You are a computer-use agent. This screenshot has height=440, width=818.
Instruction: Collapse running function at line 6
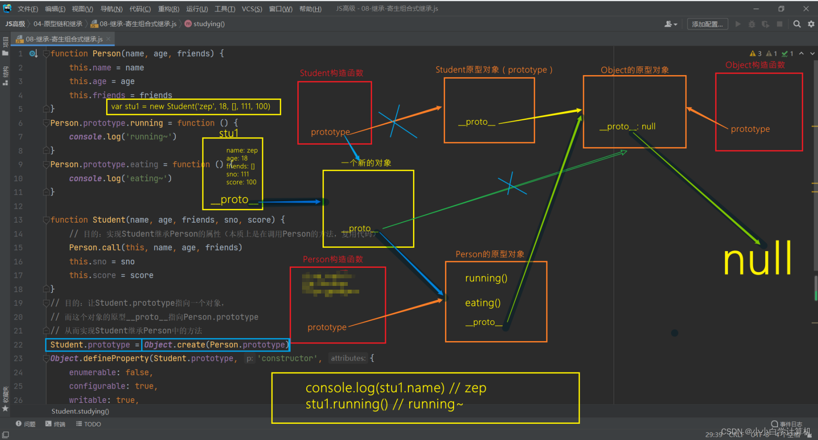coord(46,123)
